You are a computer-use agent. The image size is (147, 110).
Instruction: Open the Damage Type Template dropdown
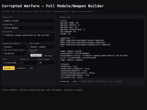tap(16, 47)
